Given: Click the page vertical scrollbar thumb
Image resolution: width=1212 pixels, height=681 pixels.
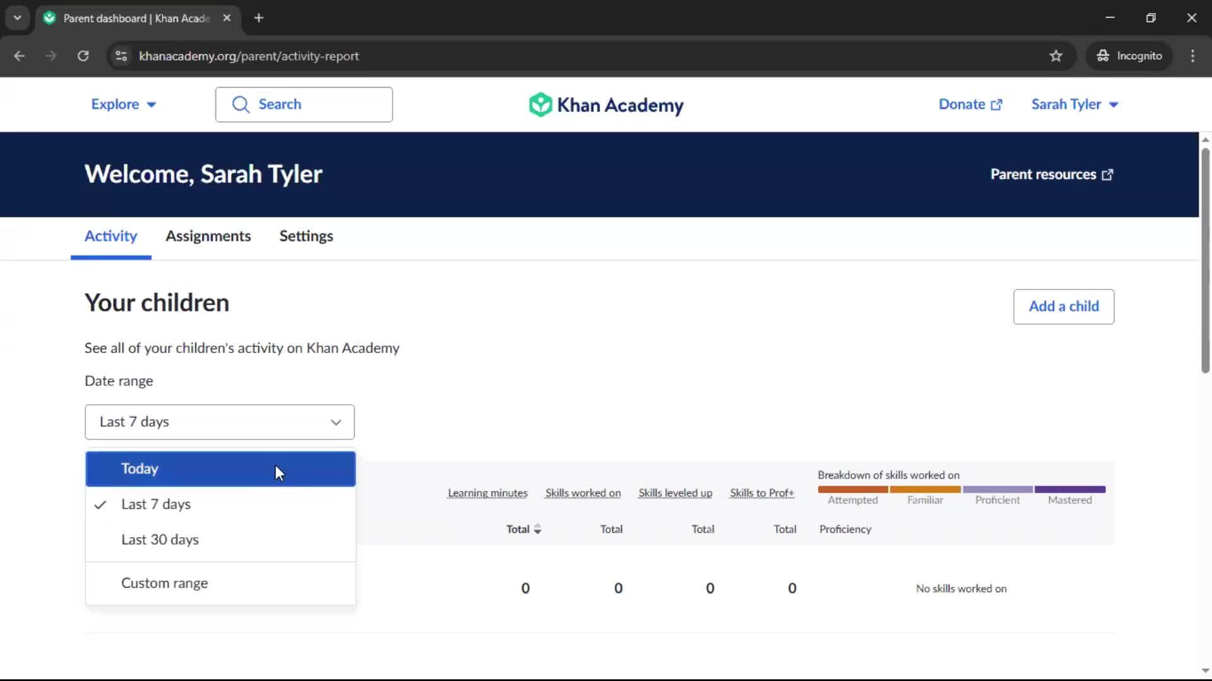Looking at the screenshot, I should coord(1205,260).
